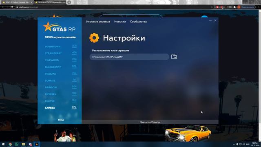Click the Настройки heading
Viewport: 261px width, 147px height.
124,38
